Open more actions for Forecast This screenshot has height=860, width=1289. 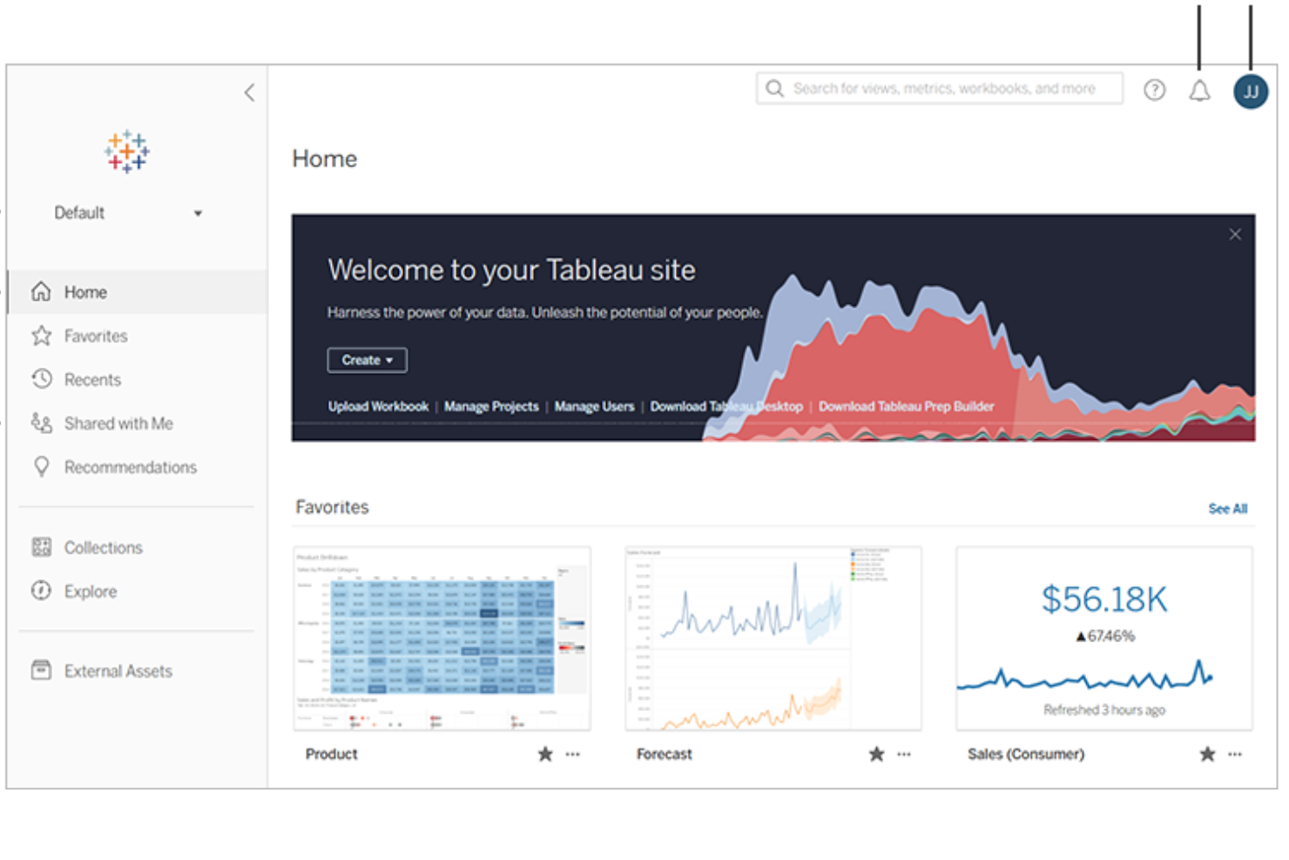point(904,755)
